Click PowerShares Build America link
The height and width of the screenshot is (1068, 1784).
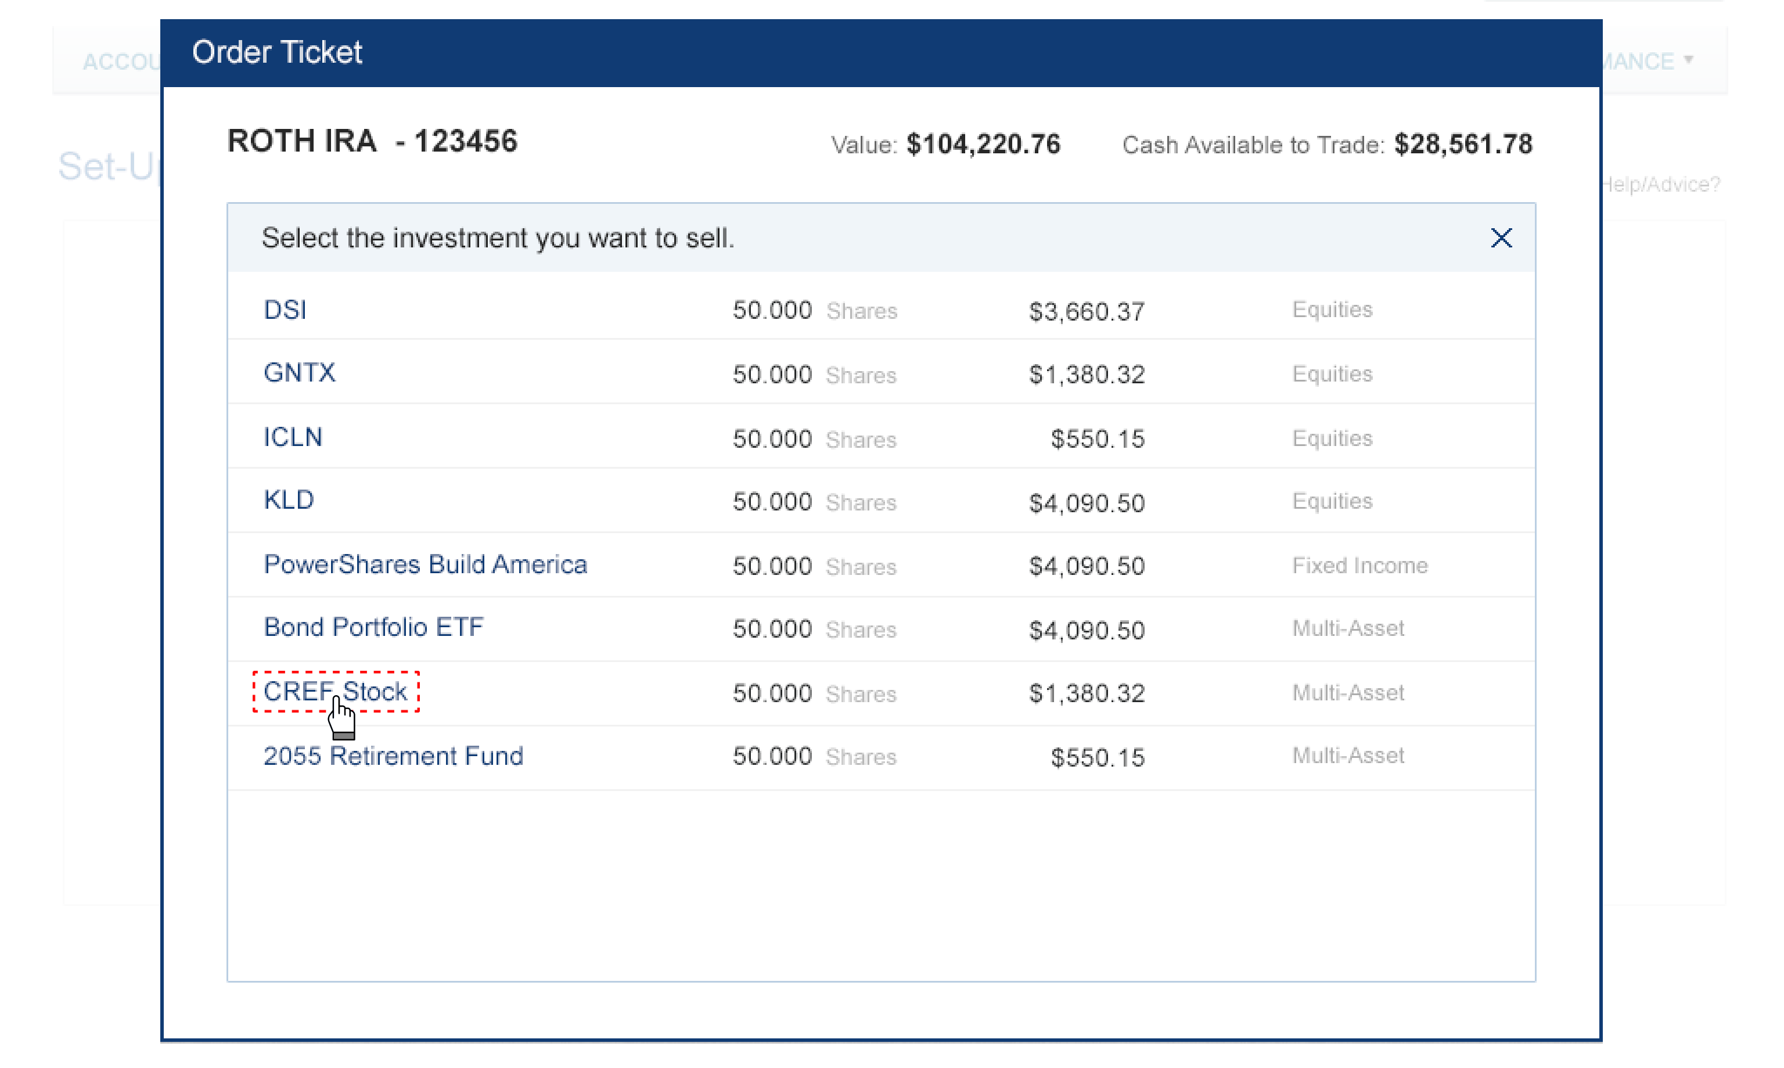tap(425, 564)
